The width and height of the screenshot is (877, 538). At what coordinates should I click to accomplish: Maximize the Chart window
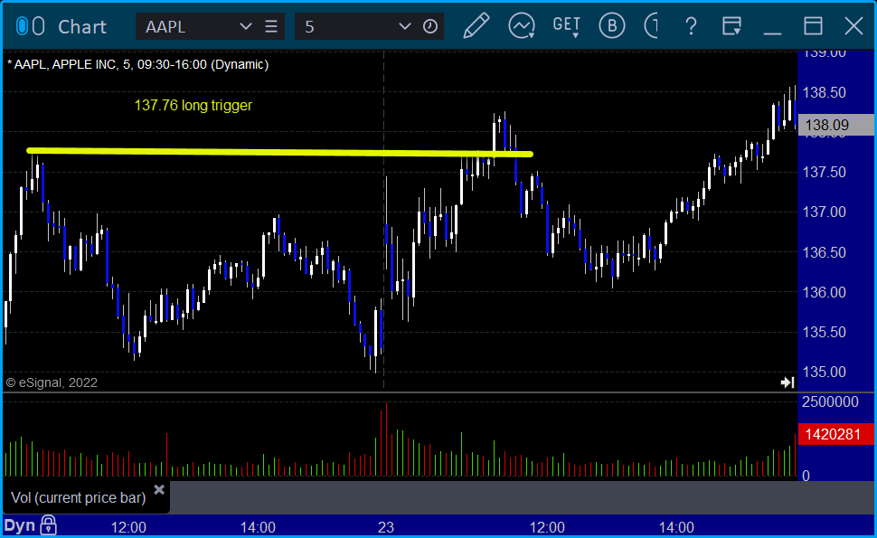pyautogui.click(x=813, y=26)
